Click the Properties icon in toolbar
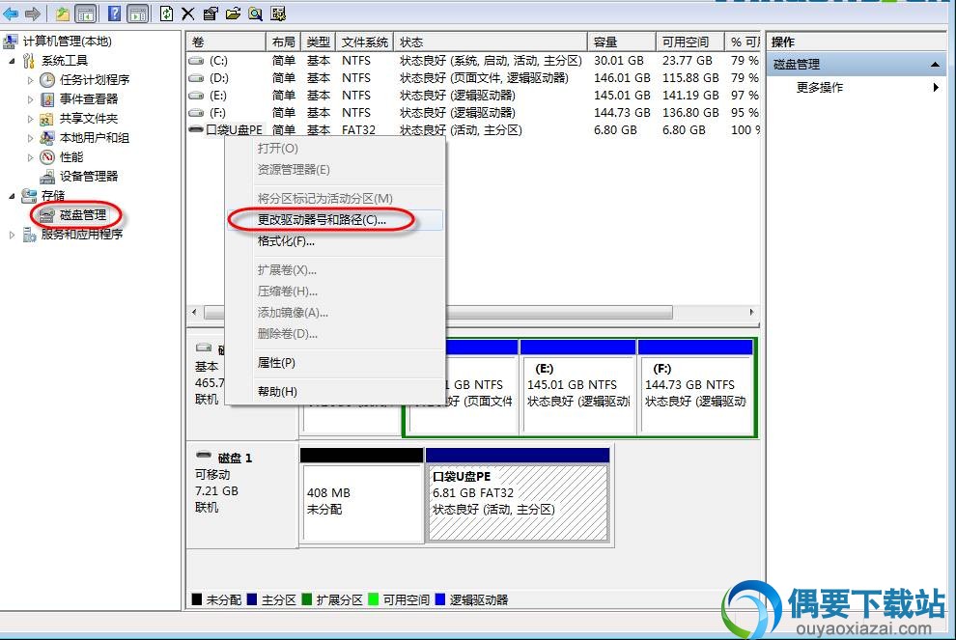956x640 pixels. [211, 14]
